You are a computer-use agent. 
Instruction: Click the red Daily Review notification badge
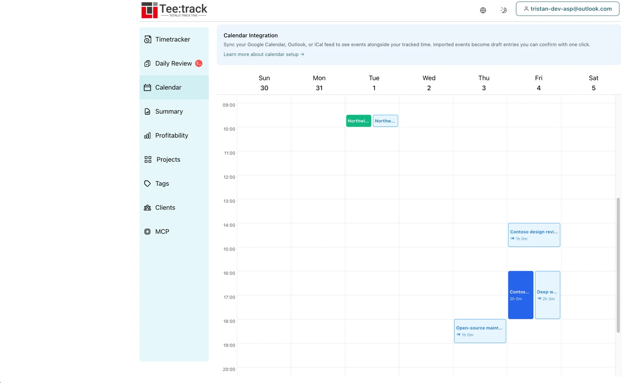click(199, 63)
